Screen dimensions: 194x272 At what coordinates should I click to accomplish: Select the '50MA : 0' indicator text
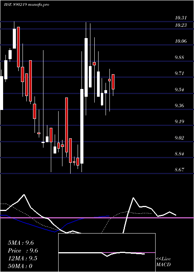[20, 266]
